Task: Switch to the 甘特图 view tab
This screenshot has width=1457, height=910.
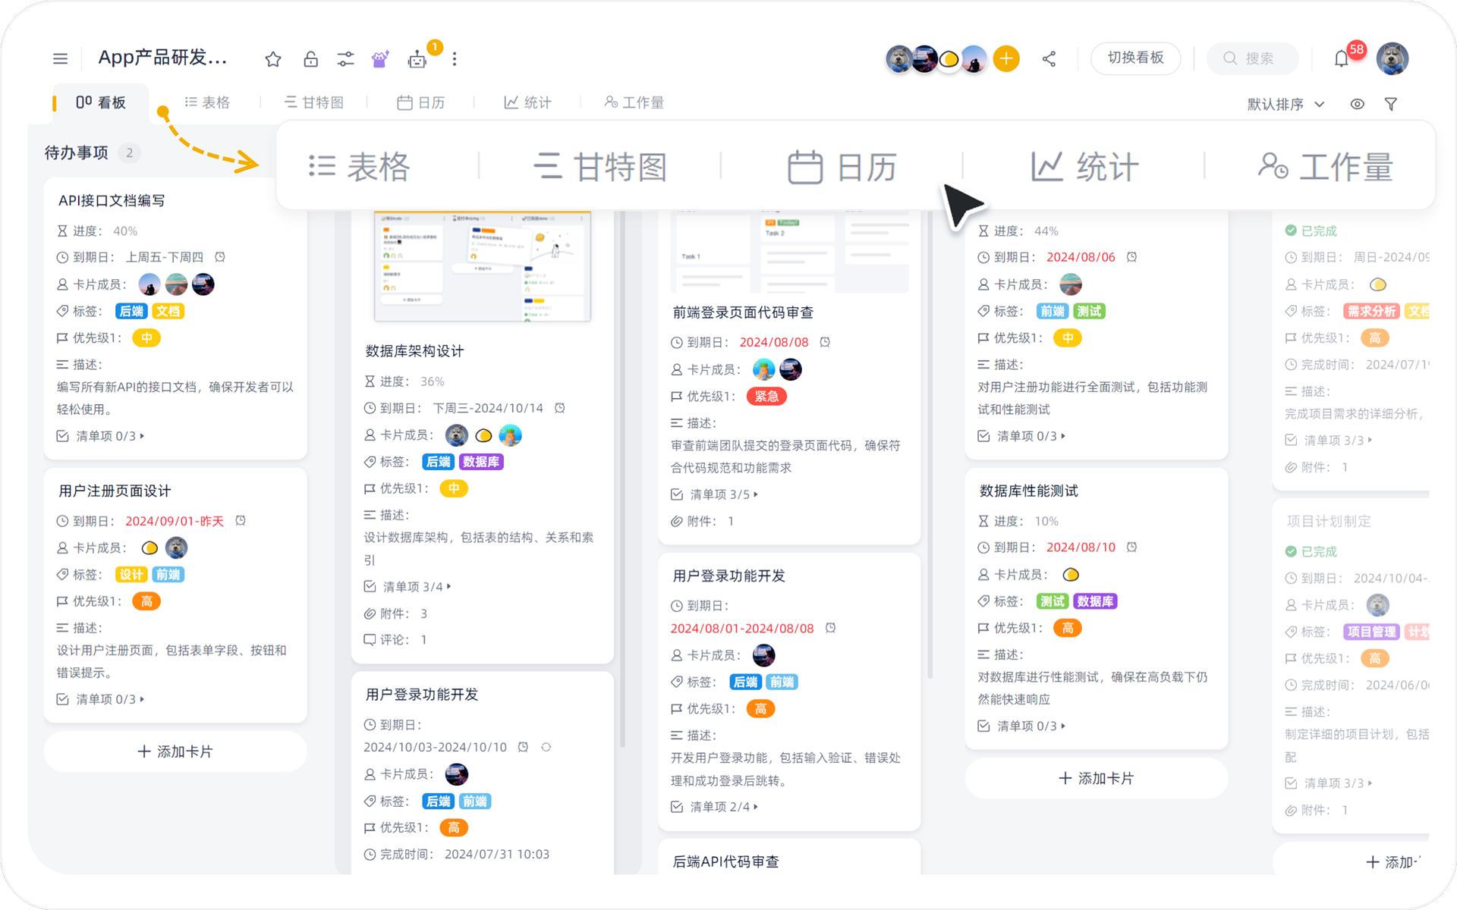Action: (x=314, y=102)
